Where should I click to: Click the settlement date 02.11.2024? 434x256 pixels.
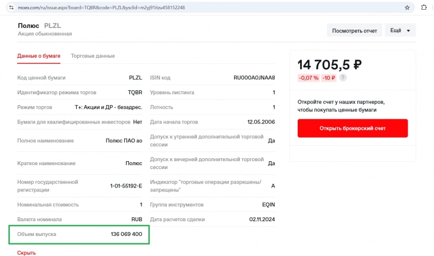[x=262, y=219]
